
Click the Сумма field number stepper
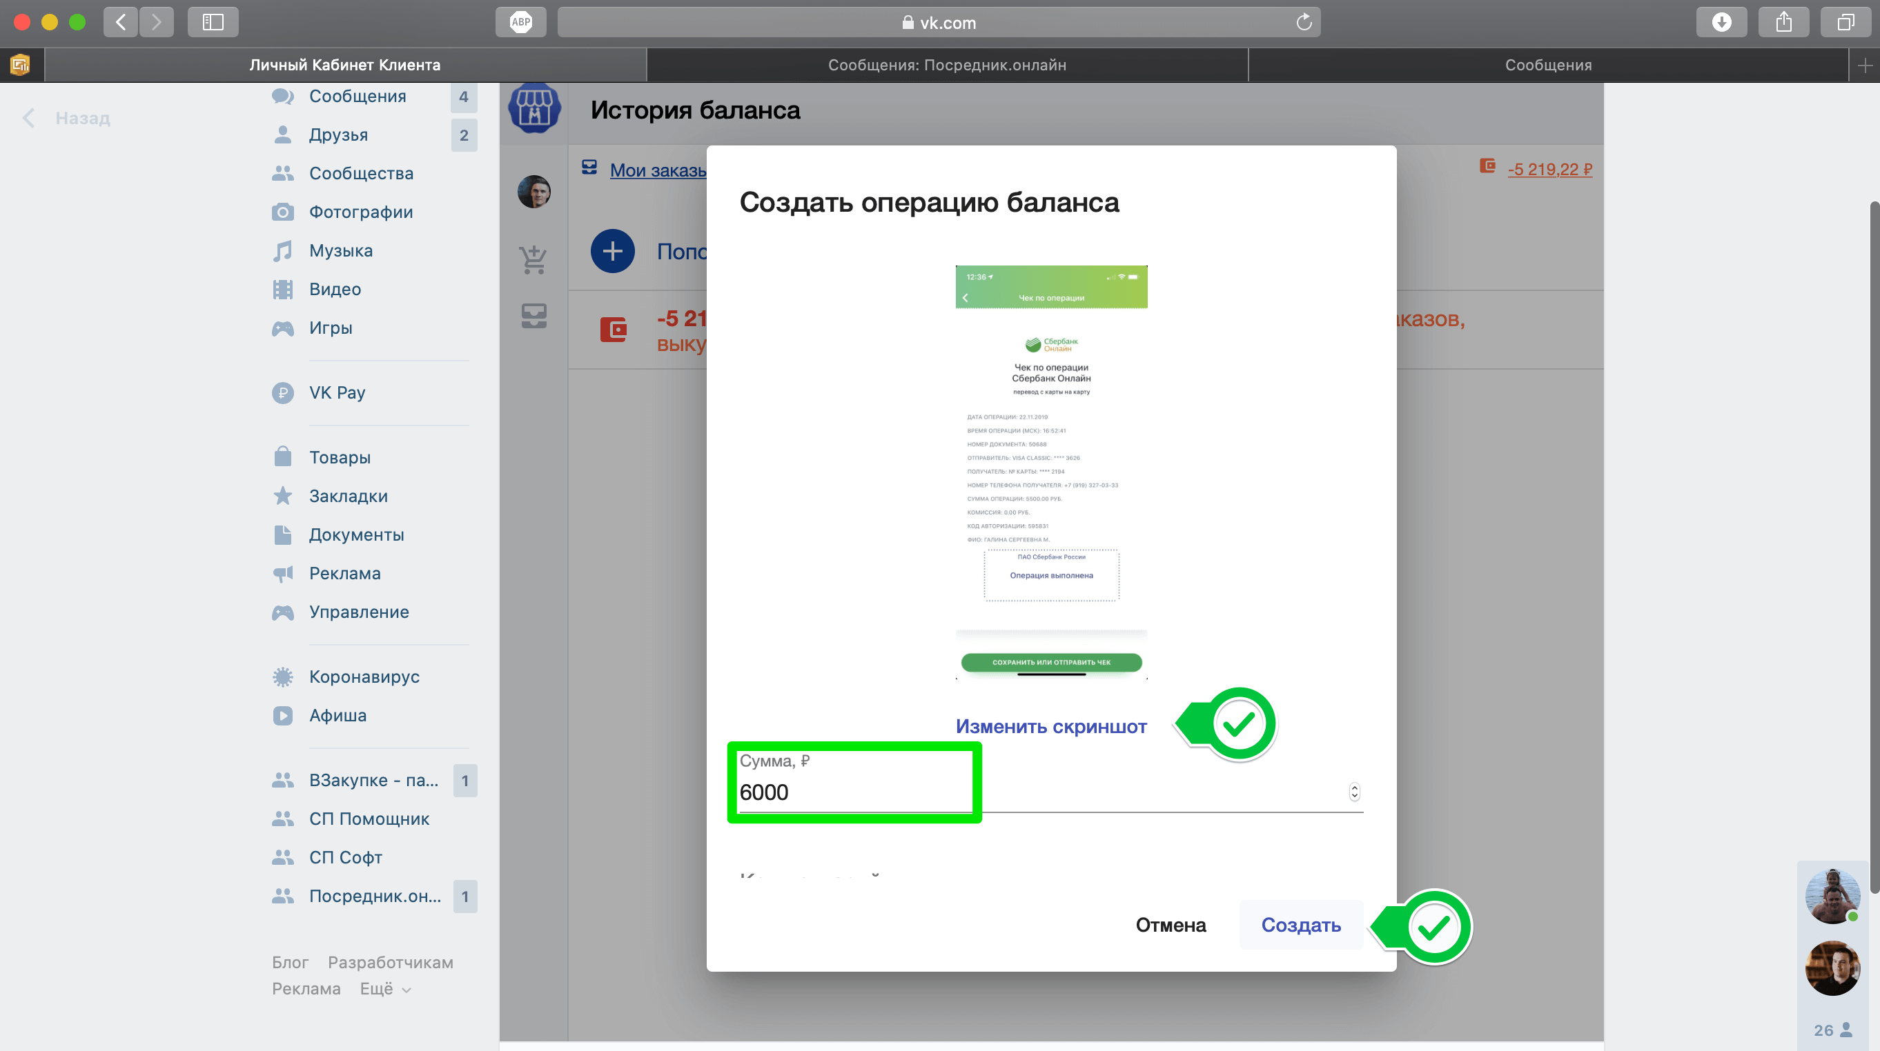point(1354,792)
